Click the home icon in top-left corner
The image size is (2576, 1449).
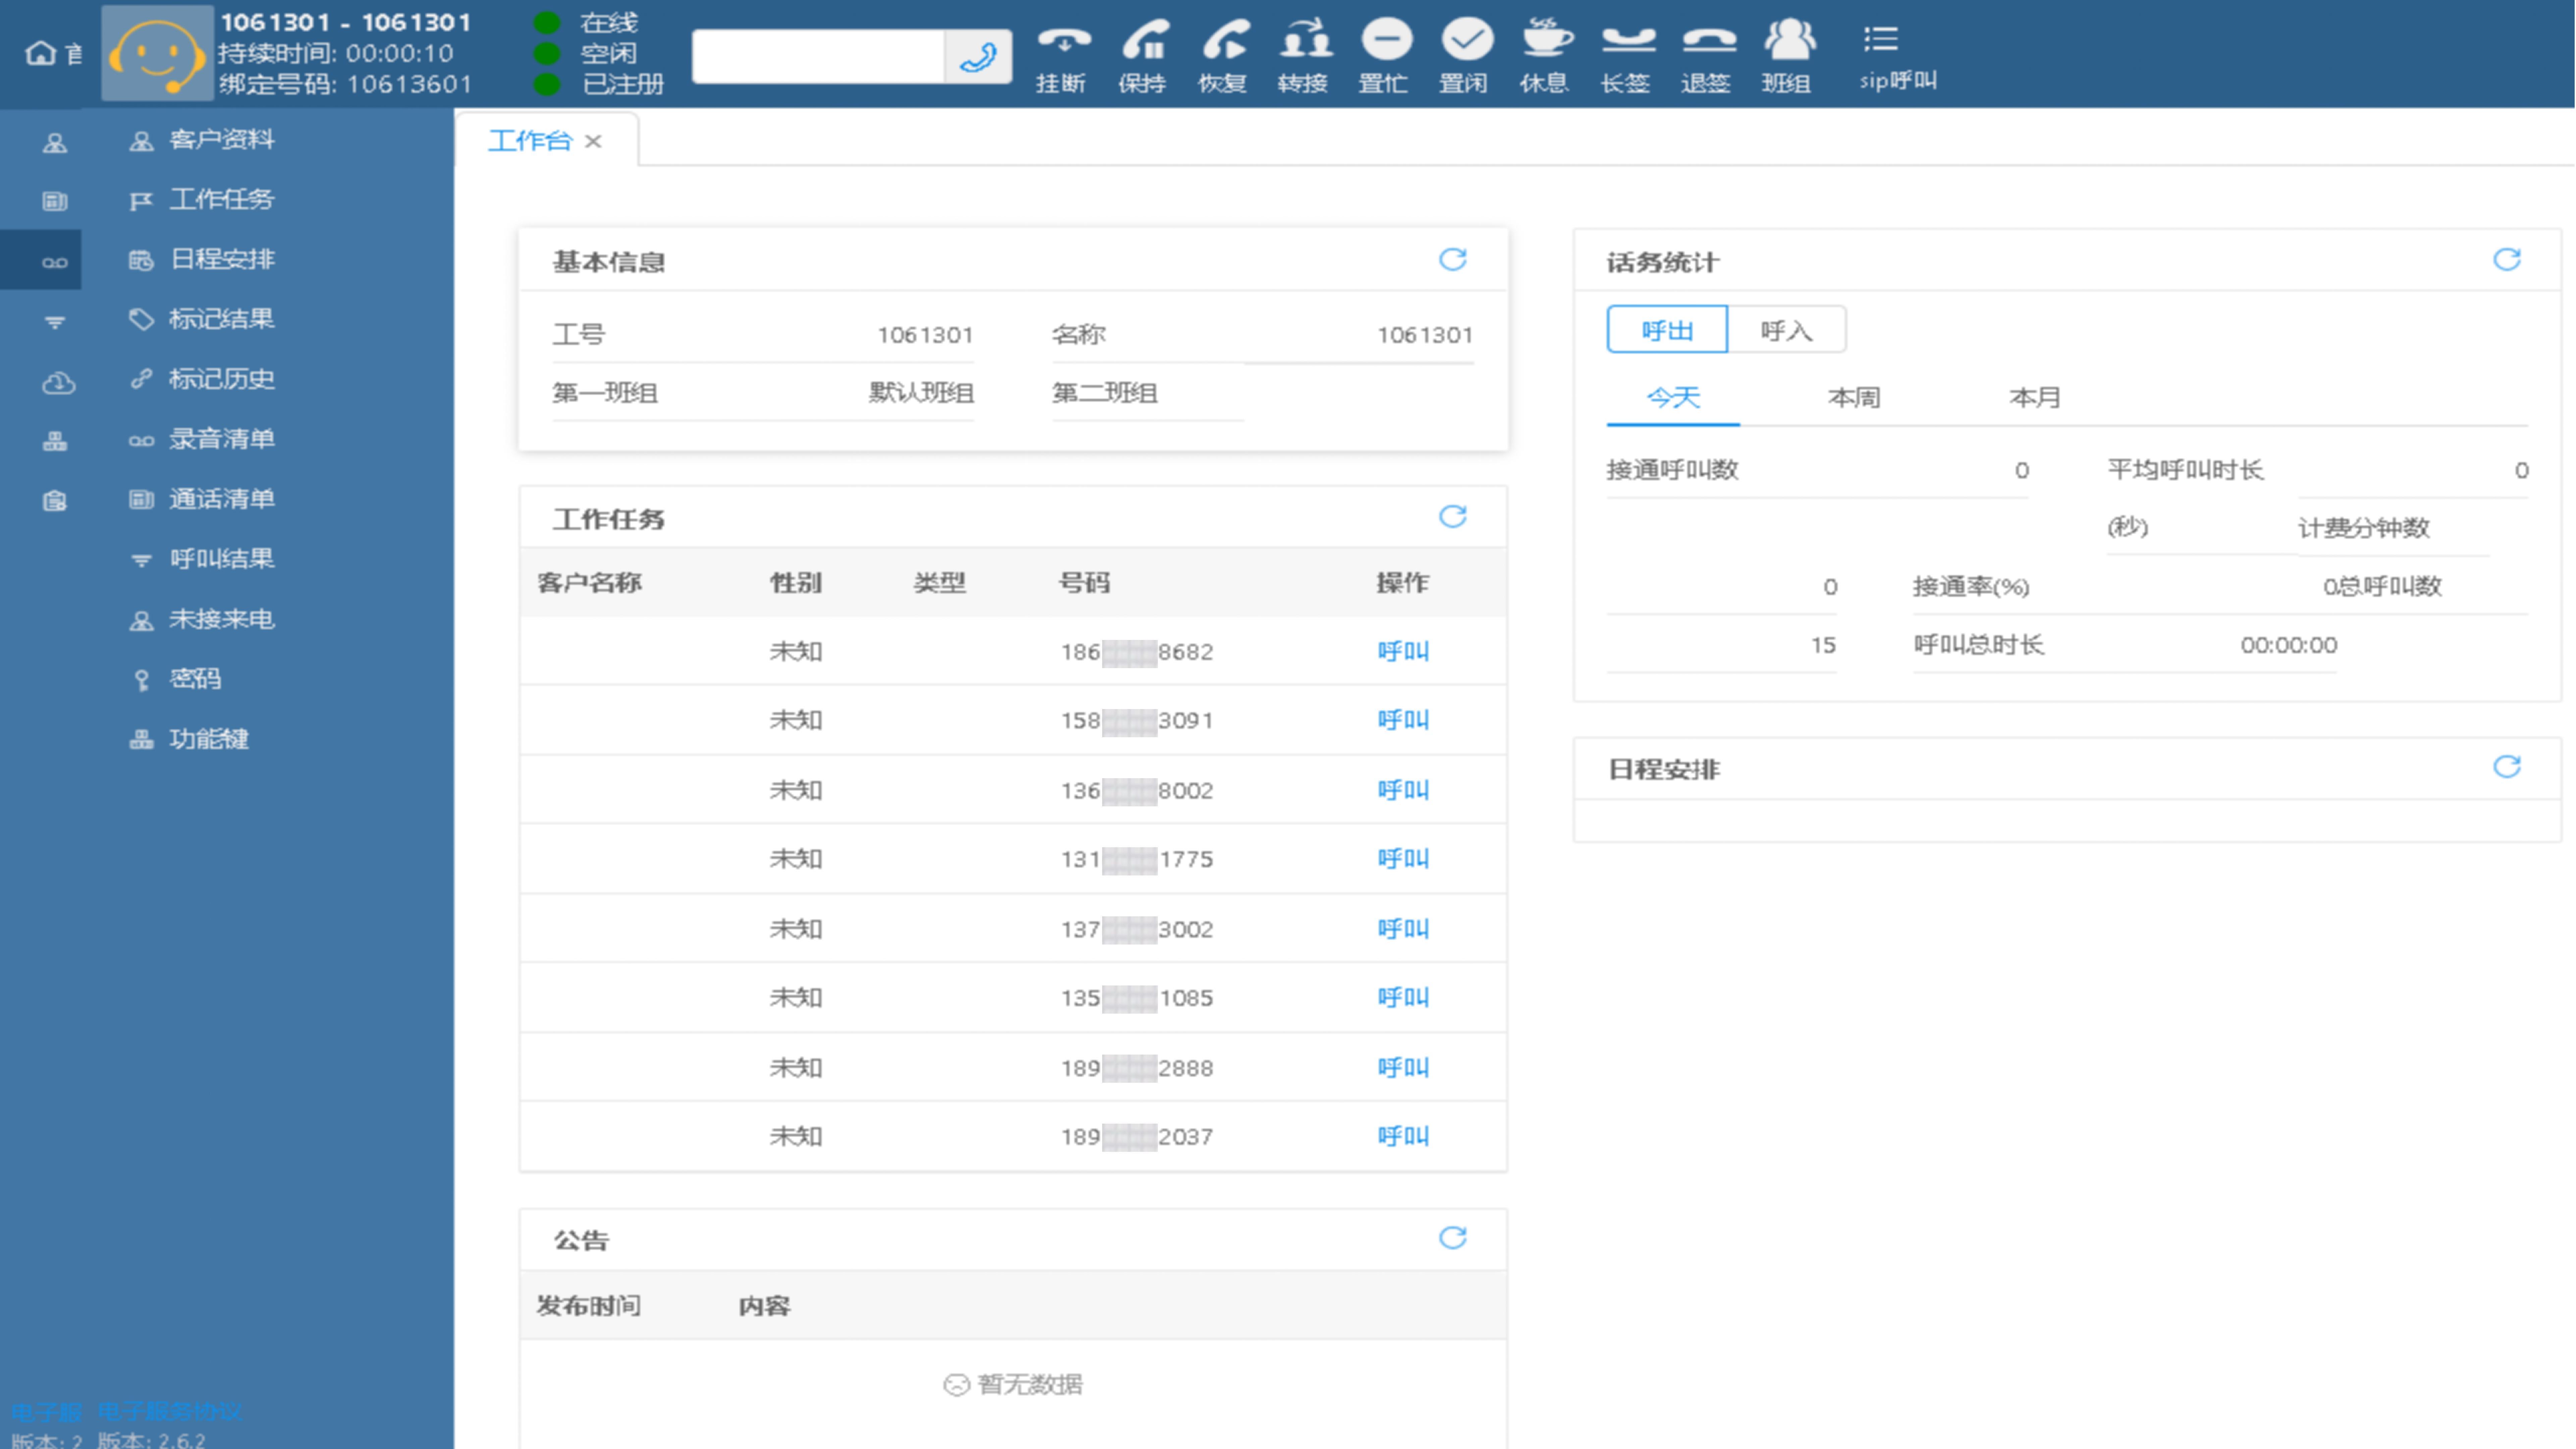coord(41,53)
